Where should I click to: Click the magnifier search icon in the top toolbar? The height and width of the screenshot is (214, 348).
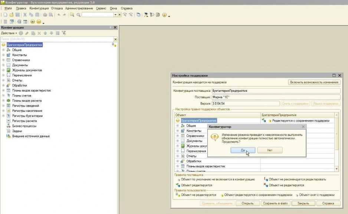tap(78, 15)
